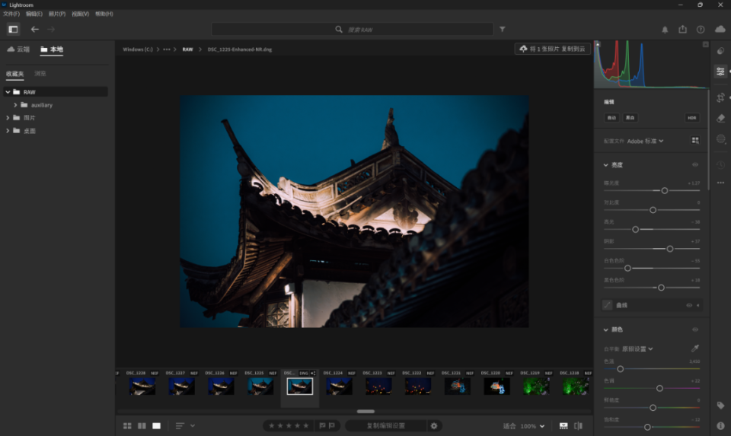731x436 pixels.
Task: Open the 编辑(E) menu
Action: 34,14
